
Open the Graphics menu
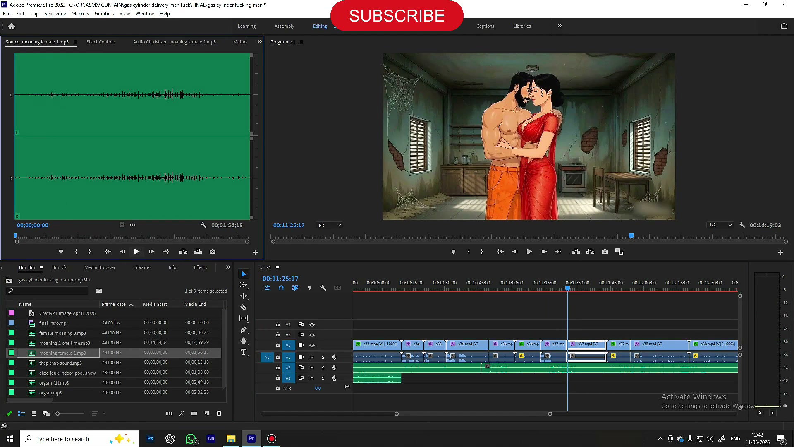(104, 14)
